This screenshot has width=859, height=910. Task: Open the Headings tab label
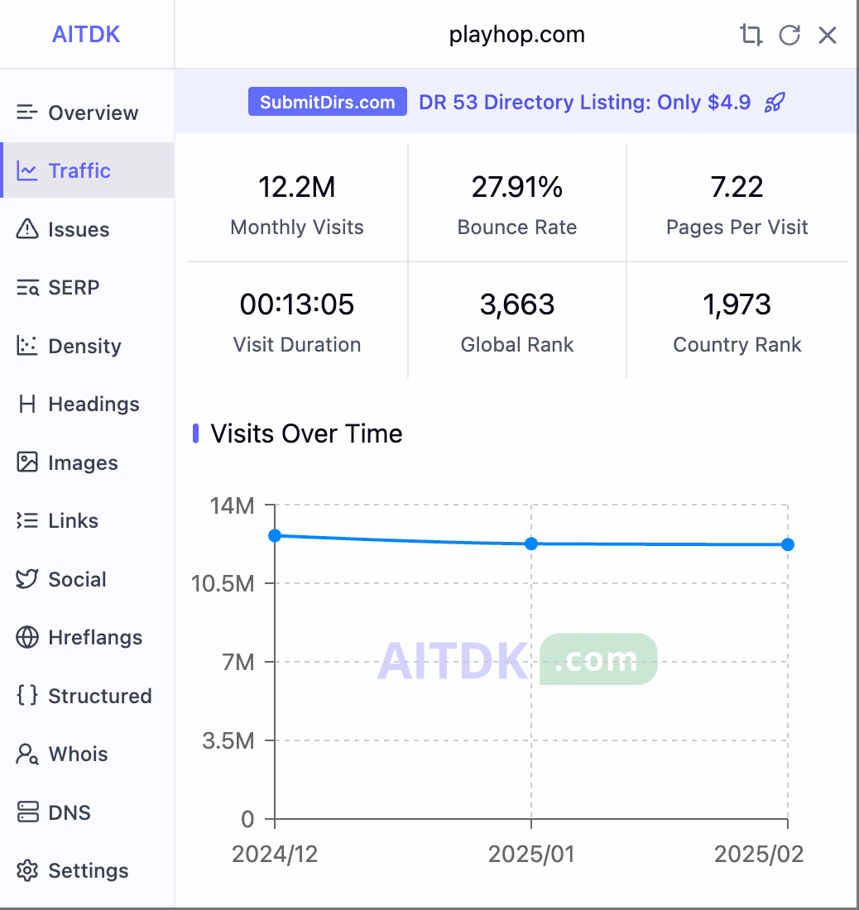pyautogui.click(x=94, y=404)
